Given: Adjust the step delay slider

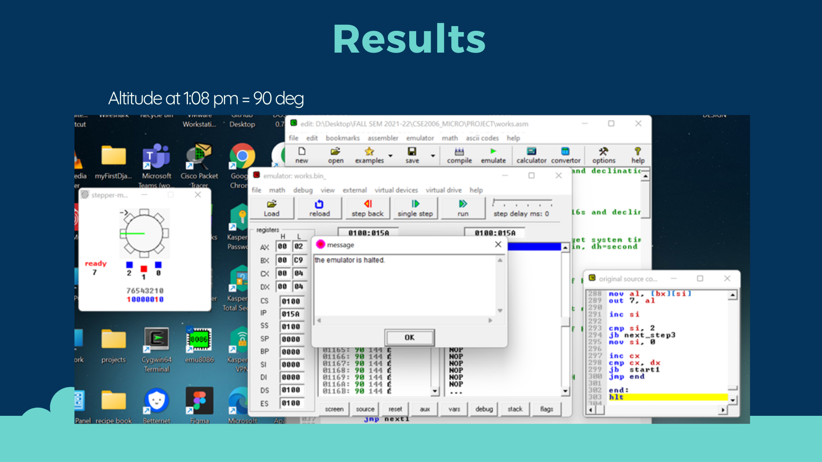Looking at the screenshot, I should point(522,202).
